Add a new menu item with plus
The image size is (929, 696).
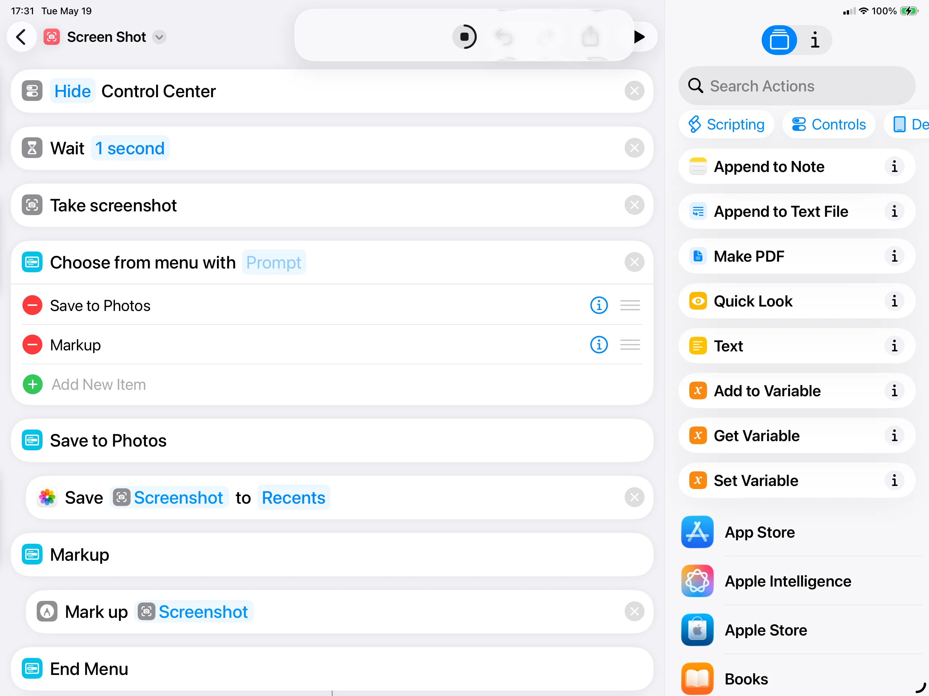pyautogui.click(x=32, y=384)
